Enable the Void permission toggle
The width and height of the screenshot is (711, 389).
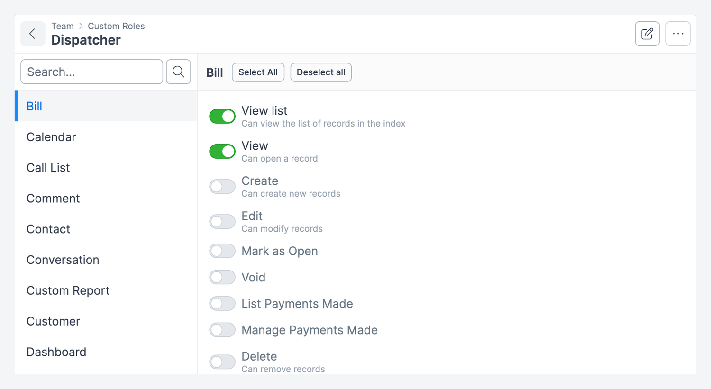(x=222, y=277)
